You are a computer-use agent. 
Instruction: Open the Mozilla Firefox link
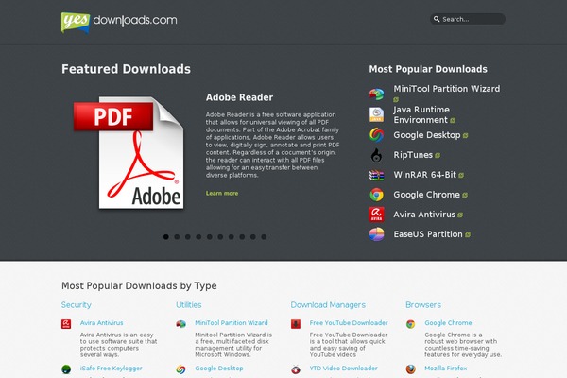446,369
